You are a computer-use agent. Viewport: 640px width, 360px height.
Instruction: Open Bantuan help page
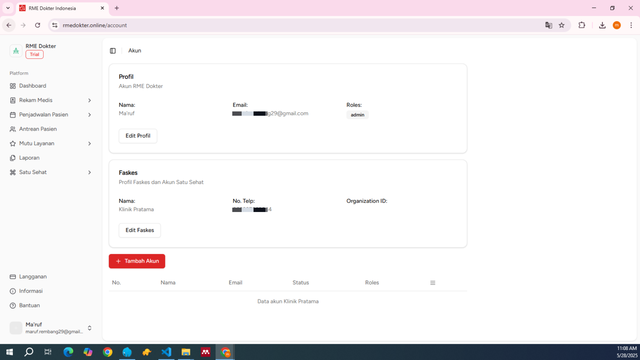29,305
